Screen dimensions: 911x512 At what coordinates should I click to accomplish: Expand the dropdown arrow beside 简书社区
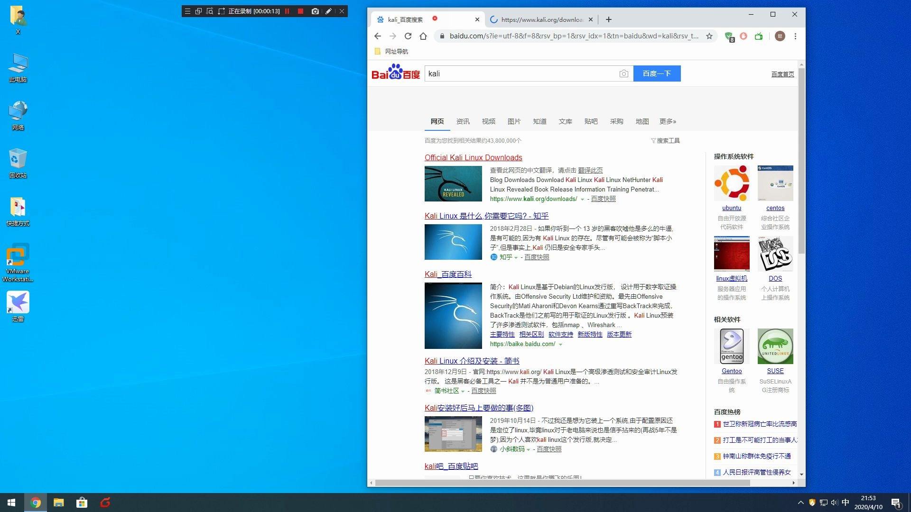tap(463, 391)
